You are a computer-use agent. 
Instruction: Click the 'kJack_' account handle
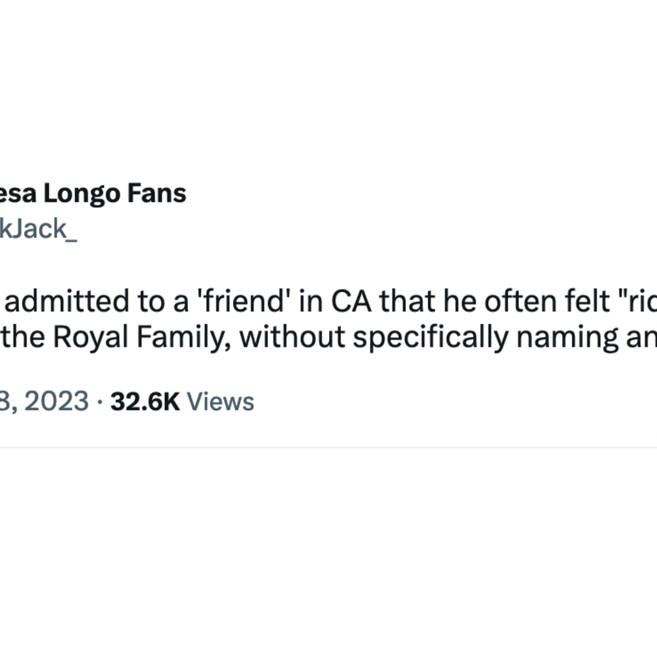(x=38, y=228)
